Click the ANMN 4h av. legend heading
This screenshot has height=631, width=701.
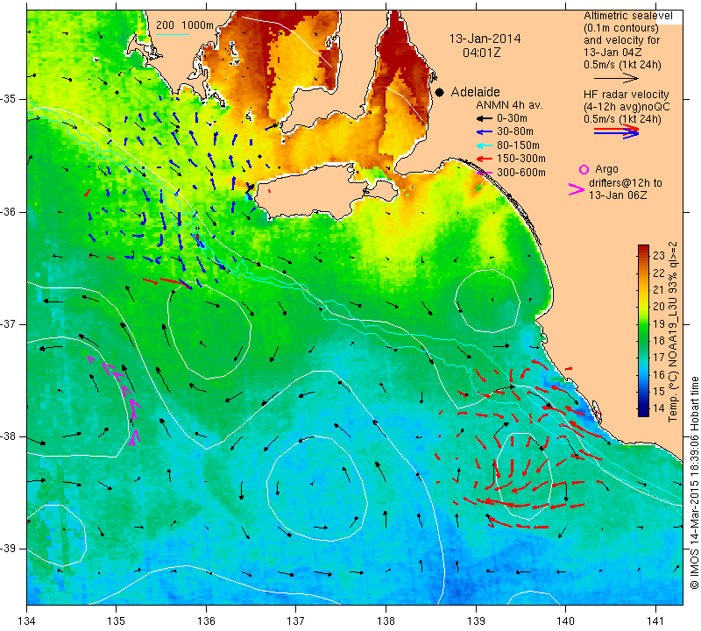coord(509,105)
